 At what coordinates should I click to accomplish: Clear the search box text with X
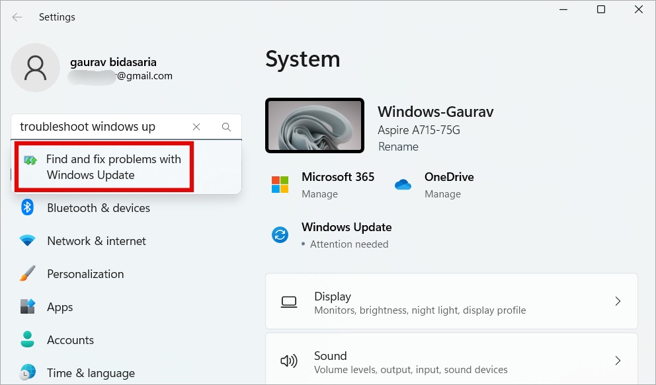pyautogui.click(x=196, y=127)
